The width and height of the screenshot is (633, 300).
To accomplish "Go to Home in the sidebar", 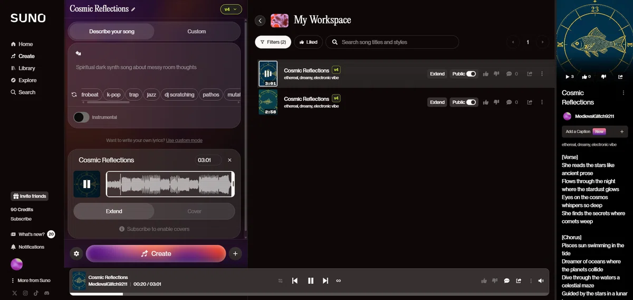I will click(x=22, y=44).
